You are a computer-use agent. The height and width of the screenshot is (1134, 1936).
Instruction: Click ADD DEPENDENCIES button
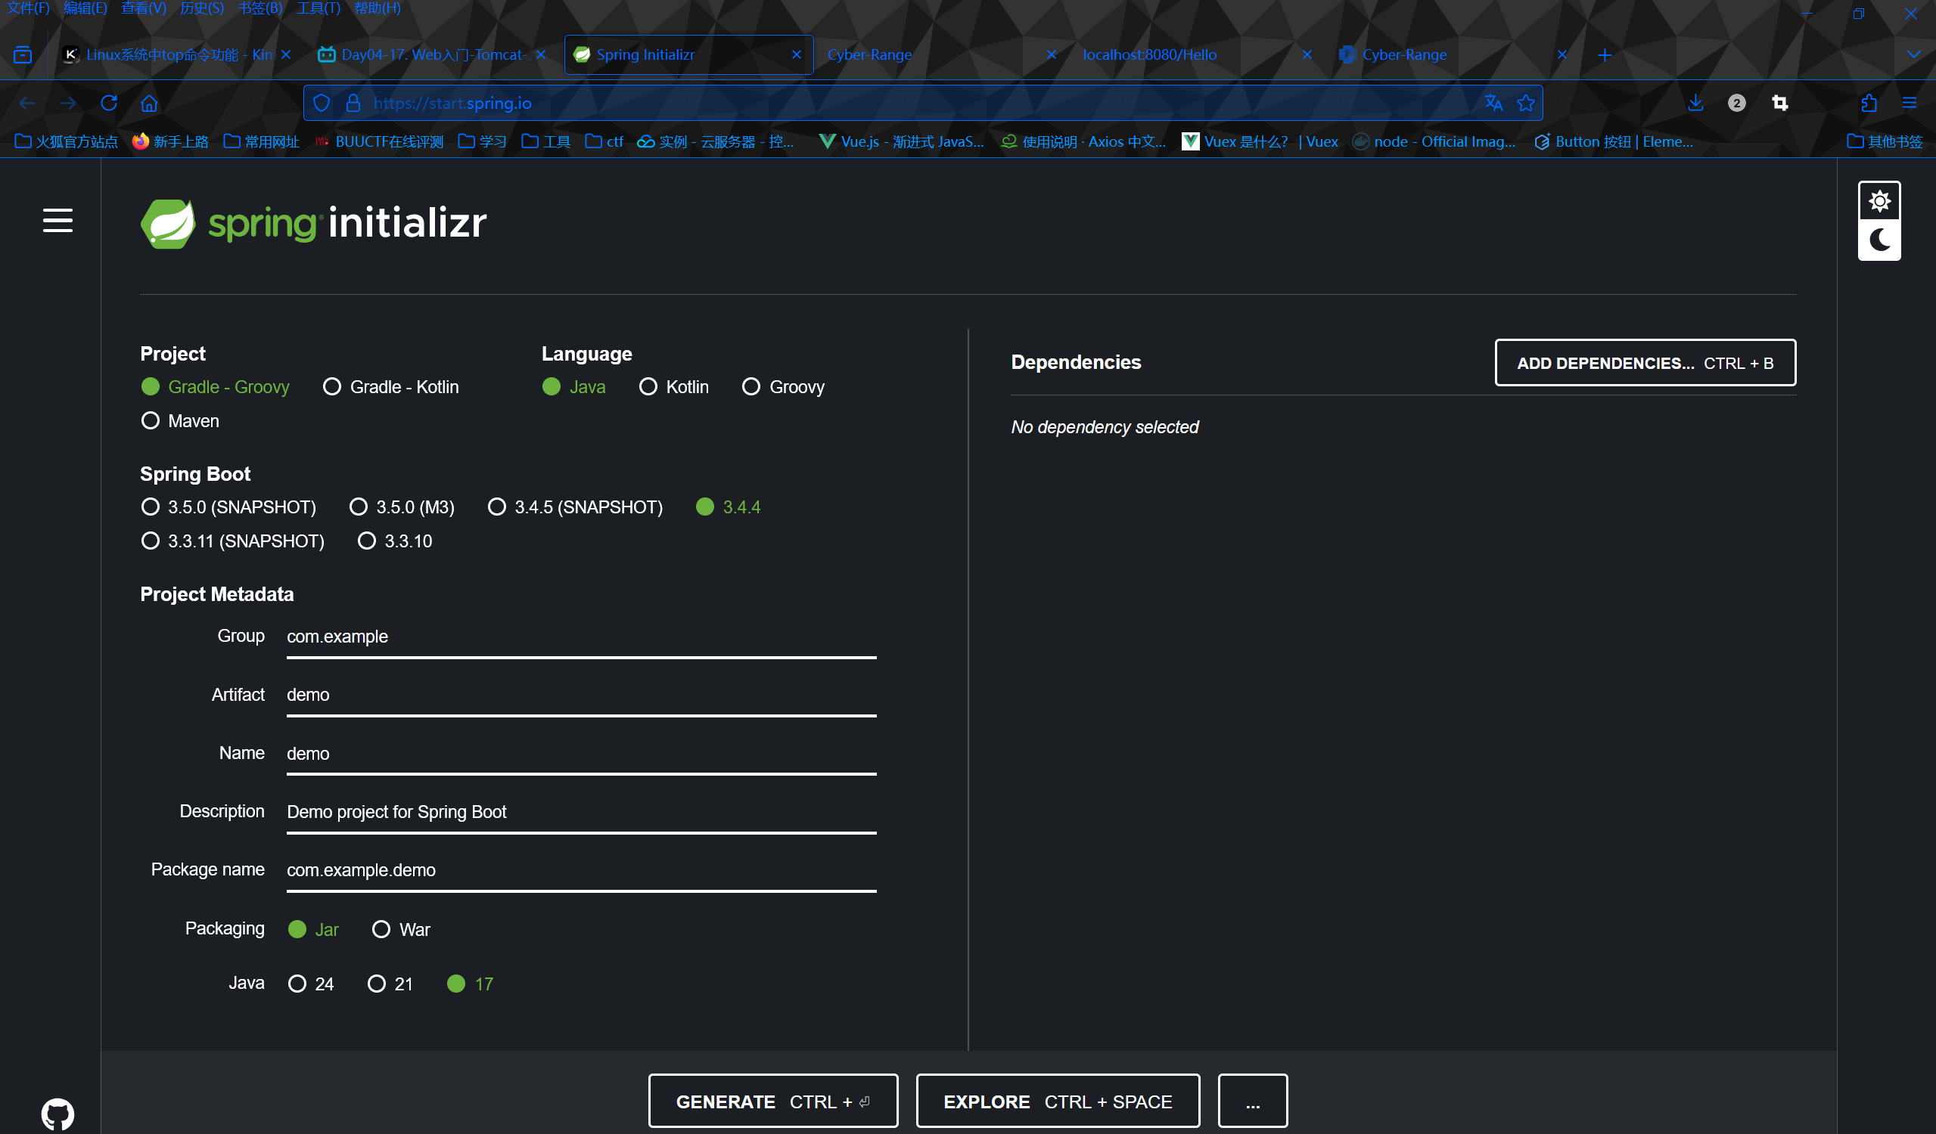pos(1645,363)
